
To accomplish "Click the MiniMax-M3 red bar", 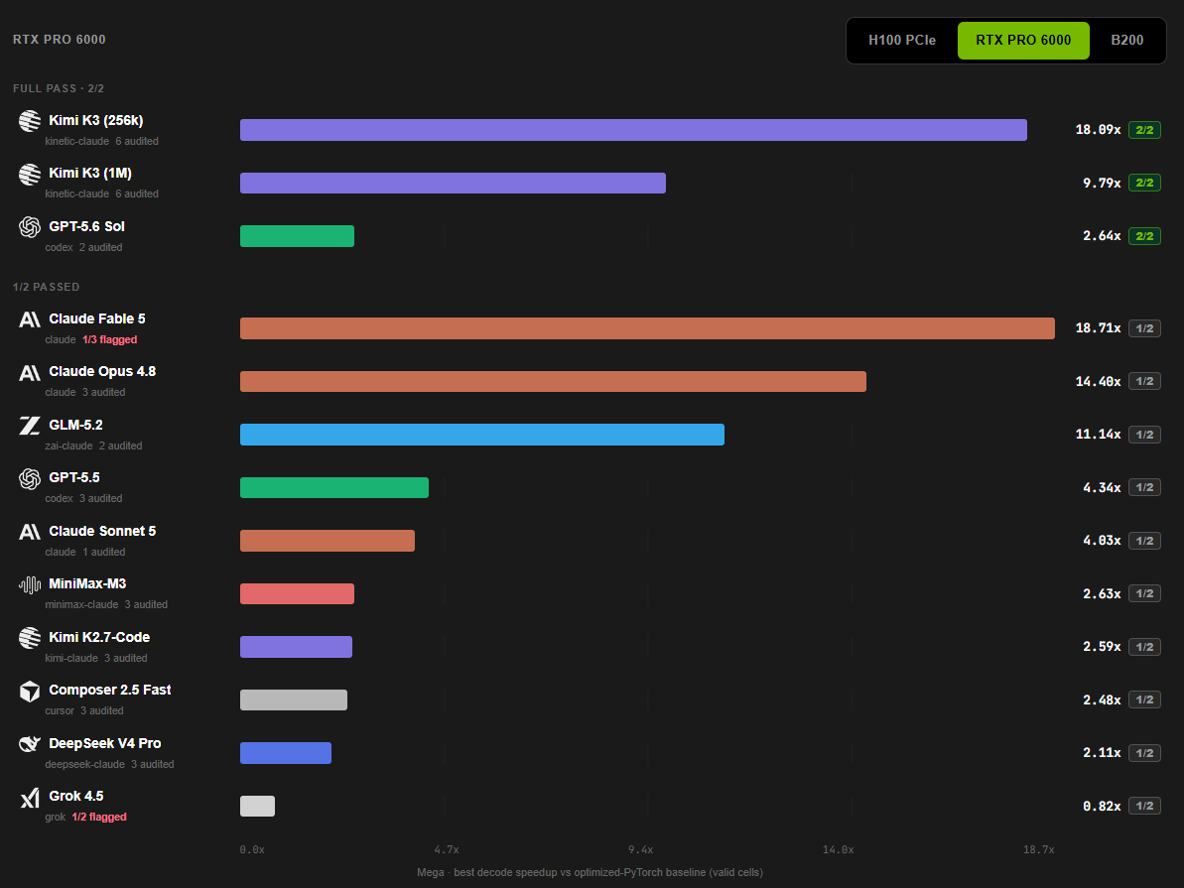I will point(297,593).
